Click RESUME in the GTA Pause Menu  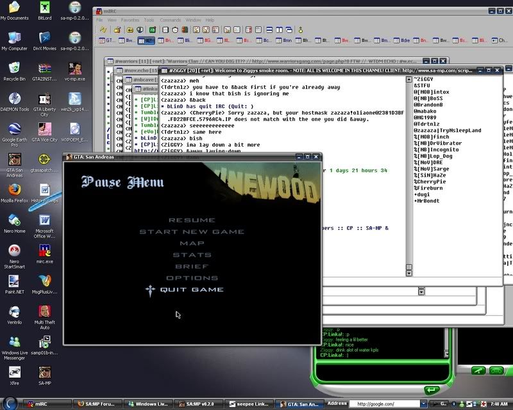click(192, 220)
